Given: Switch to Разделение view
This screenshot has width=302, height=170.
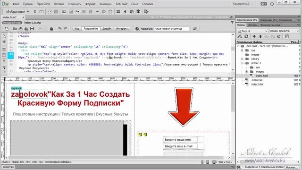Looking at the screenshot, I should [x=91, y=28].
